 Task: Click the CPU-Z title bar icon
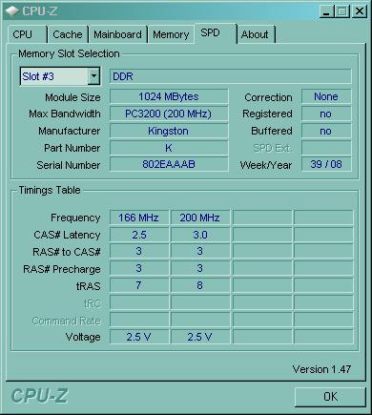coord(12,11)
